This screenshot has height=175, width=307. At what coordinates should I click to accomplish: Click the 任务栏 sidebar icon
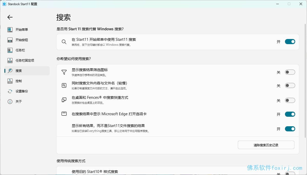[10, 50]
